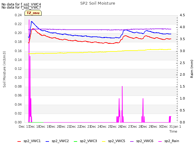Click the SP2 Soil Moisture chart title
This screenshot has height=147, width=196.
click(x=98, y=3)
